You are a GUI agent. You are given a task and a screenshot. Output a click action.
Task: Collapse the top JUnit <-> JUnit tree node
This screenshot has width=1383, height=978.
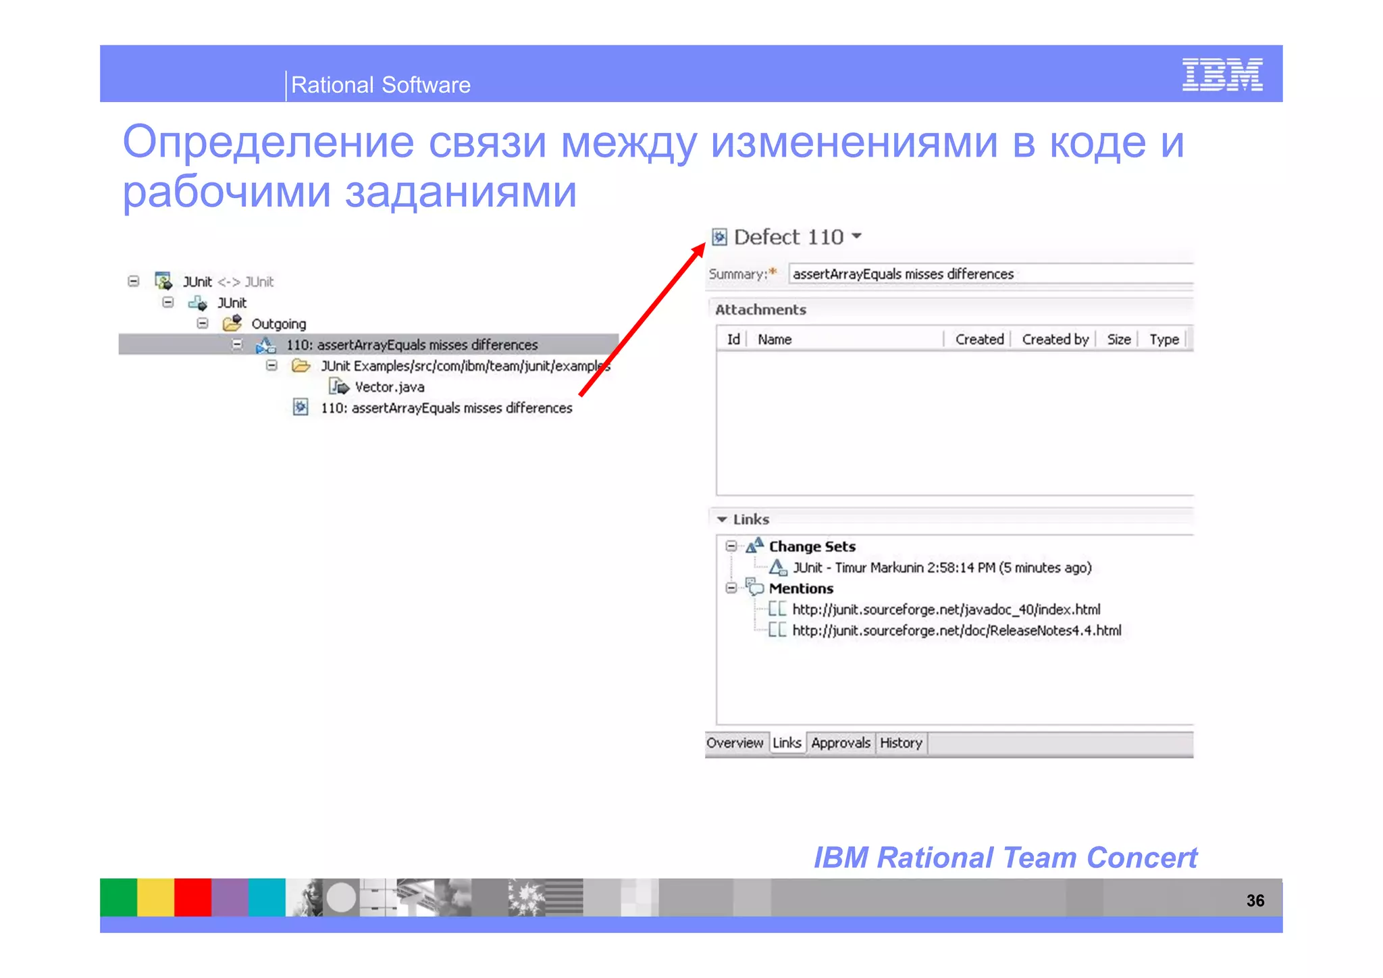[134, 281]
